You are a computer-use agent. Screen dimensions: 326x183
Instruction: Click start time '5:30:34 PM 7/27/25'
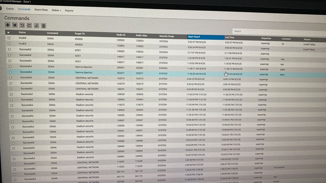click(x=194, y=160)
